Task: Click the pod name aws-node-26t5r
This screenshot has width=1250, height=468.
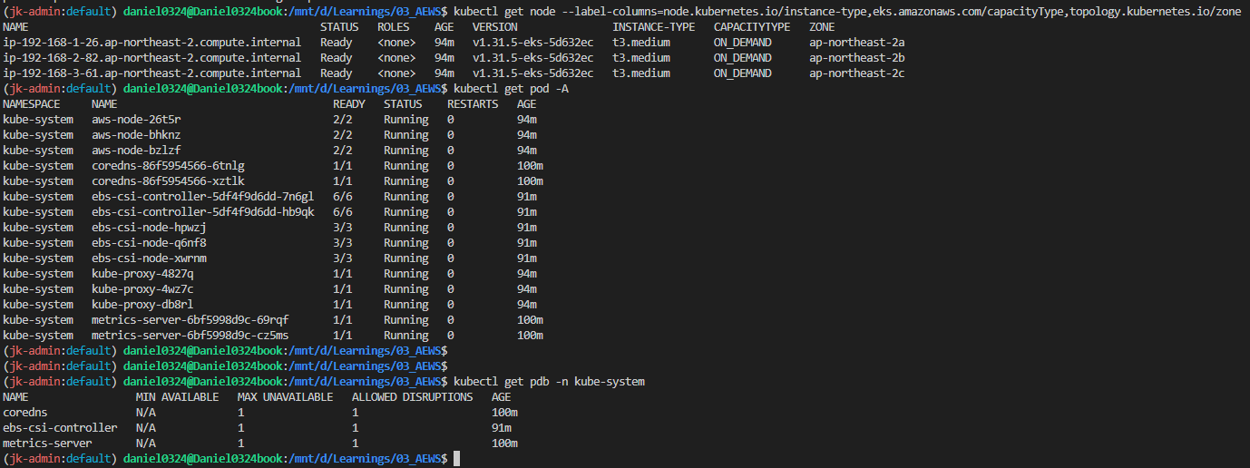Action: point(136,120)
